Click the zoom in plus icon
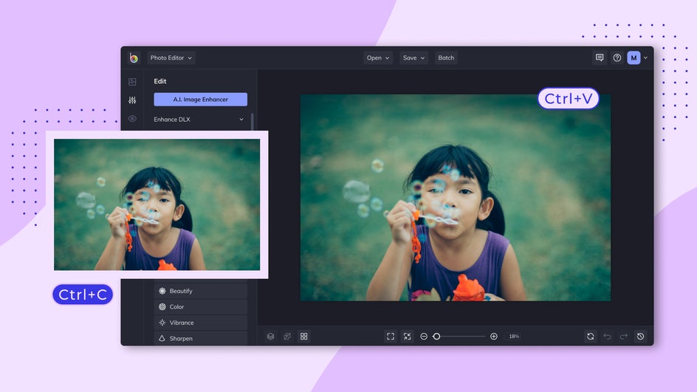Image resolution: width=697 pixels, height=392 pixels. click(x=493, y=337)
